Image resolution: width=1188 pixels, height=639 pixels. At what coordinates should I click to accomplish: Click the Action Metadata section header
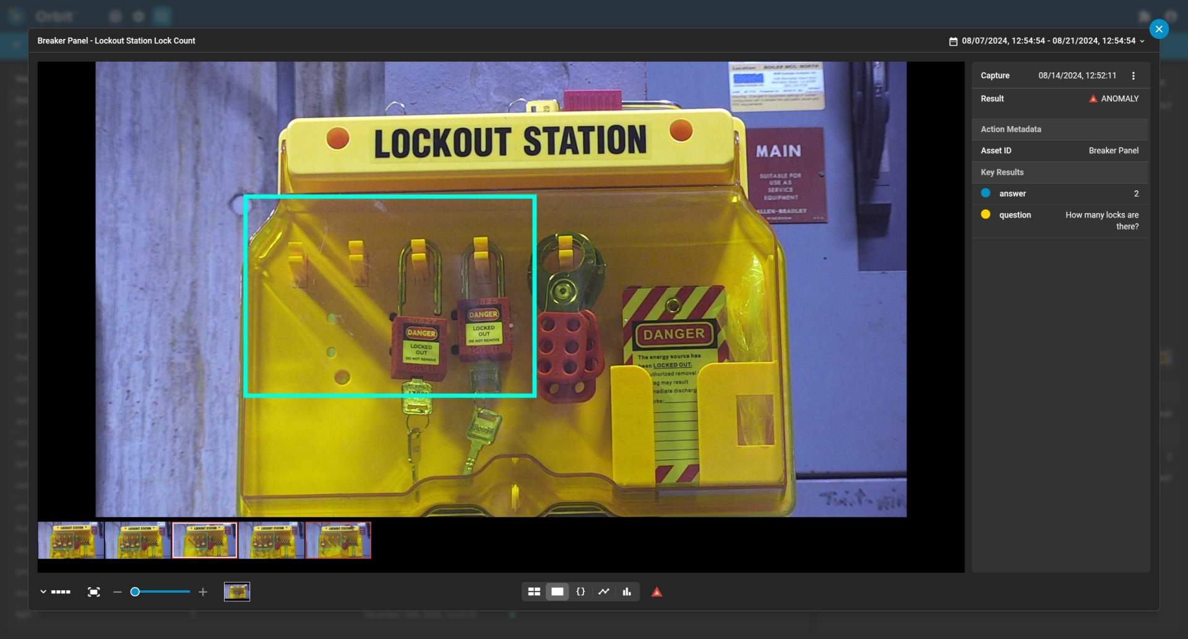coord(1060,129)
